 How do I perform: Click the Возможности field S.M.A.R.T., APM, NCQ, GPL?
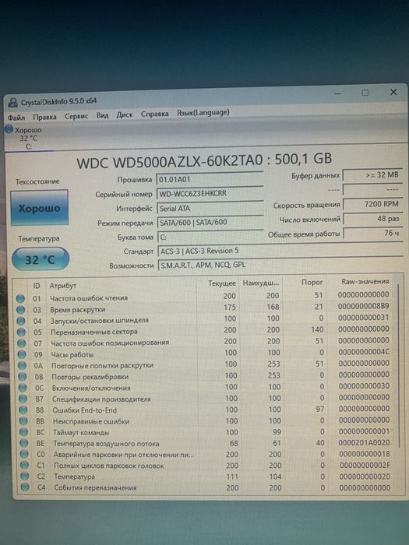(x=280, y=265)
